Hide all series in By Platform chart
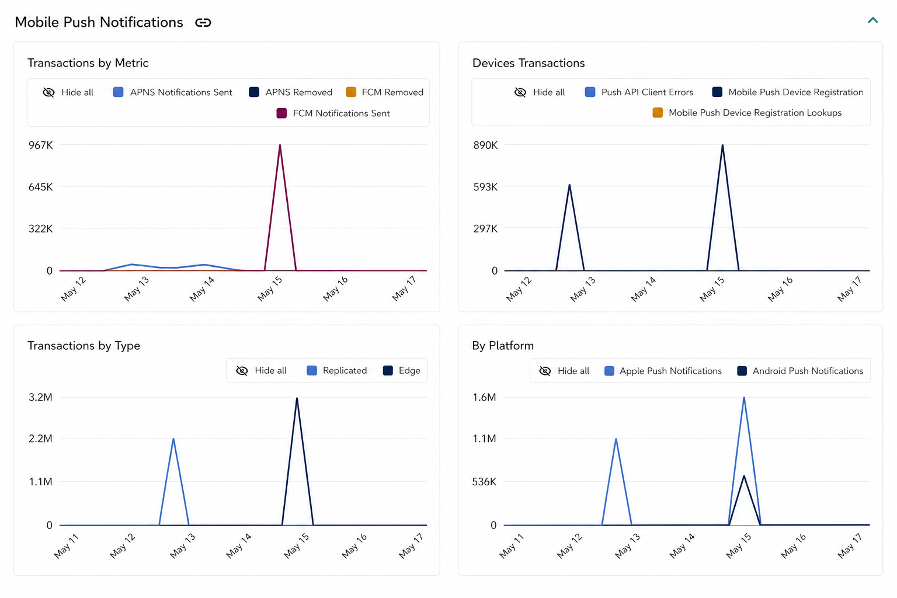The width and height of the screenshot is (897, 598). (564, 371)
